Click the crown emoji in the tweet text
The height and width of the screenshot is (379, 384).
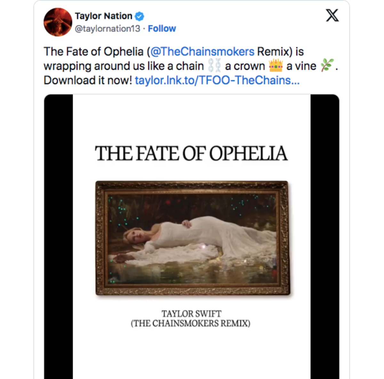[x=276, y=66]
